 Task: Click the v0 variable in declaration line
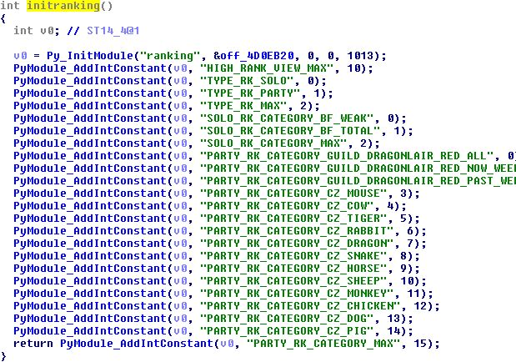pos(47,31)
